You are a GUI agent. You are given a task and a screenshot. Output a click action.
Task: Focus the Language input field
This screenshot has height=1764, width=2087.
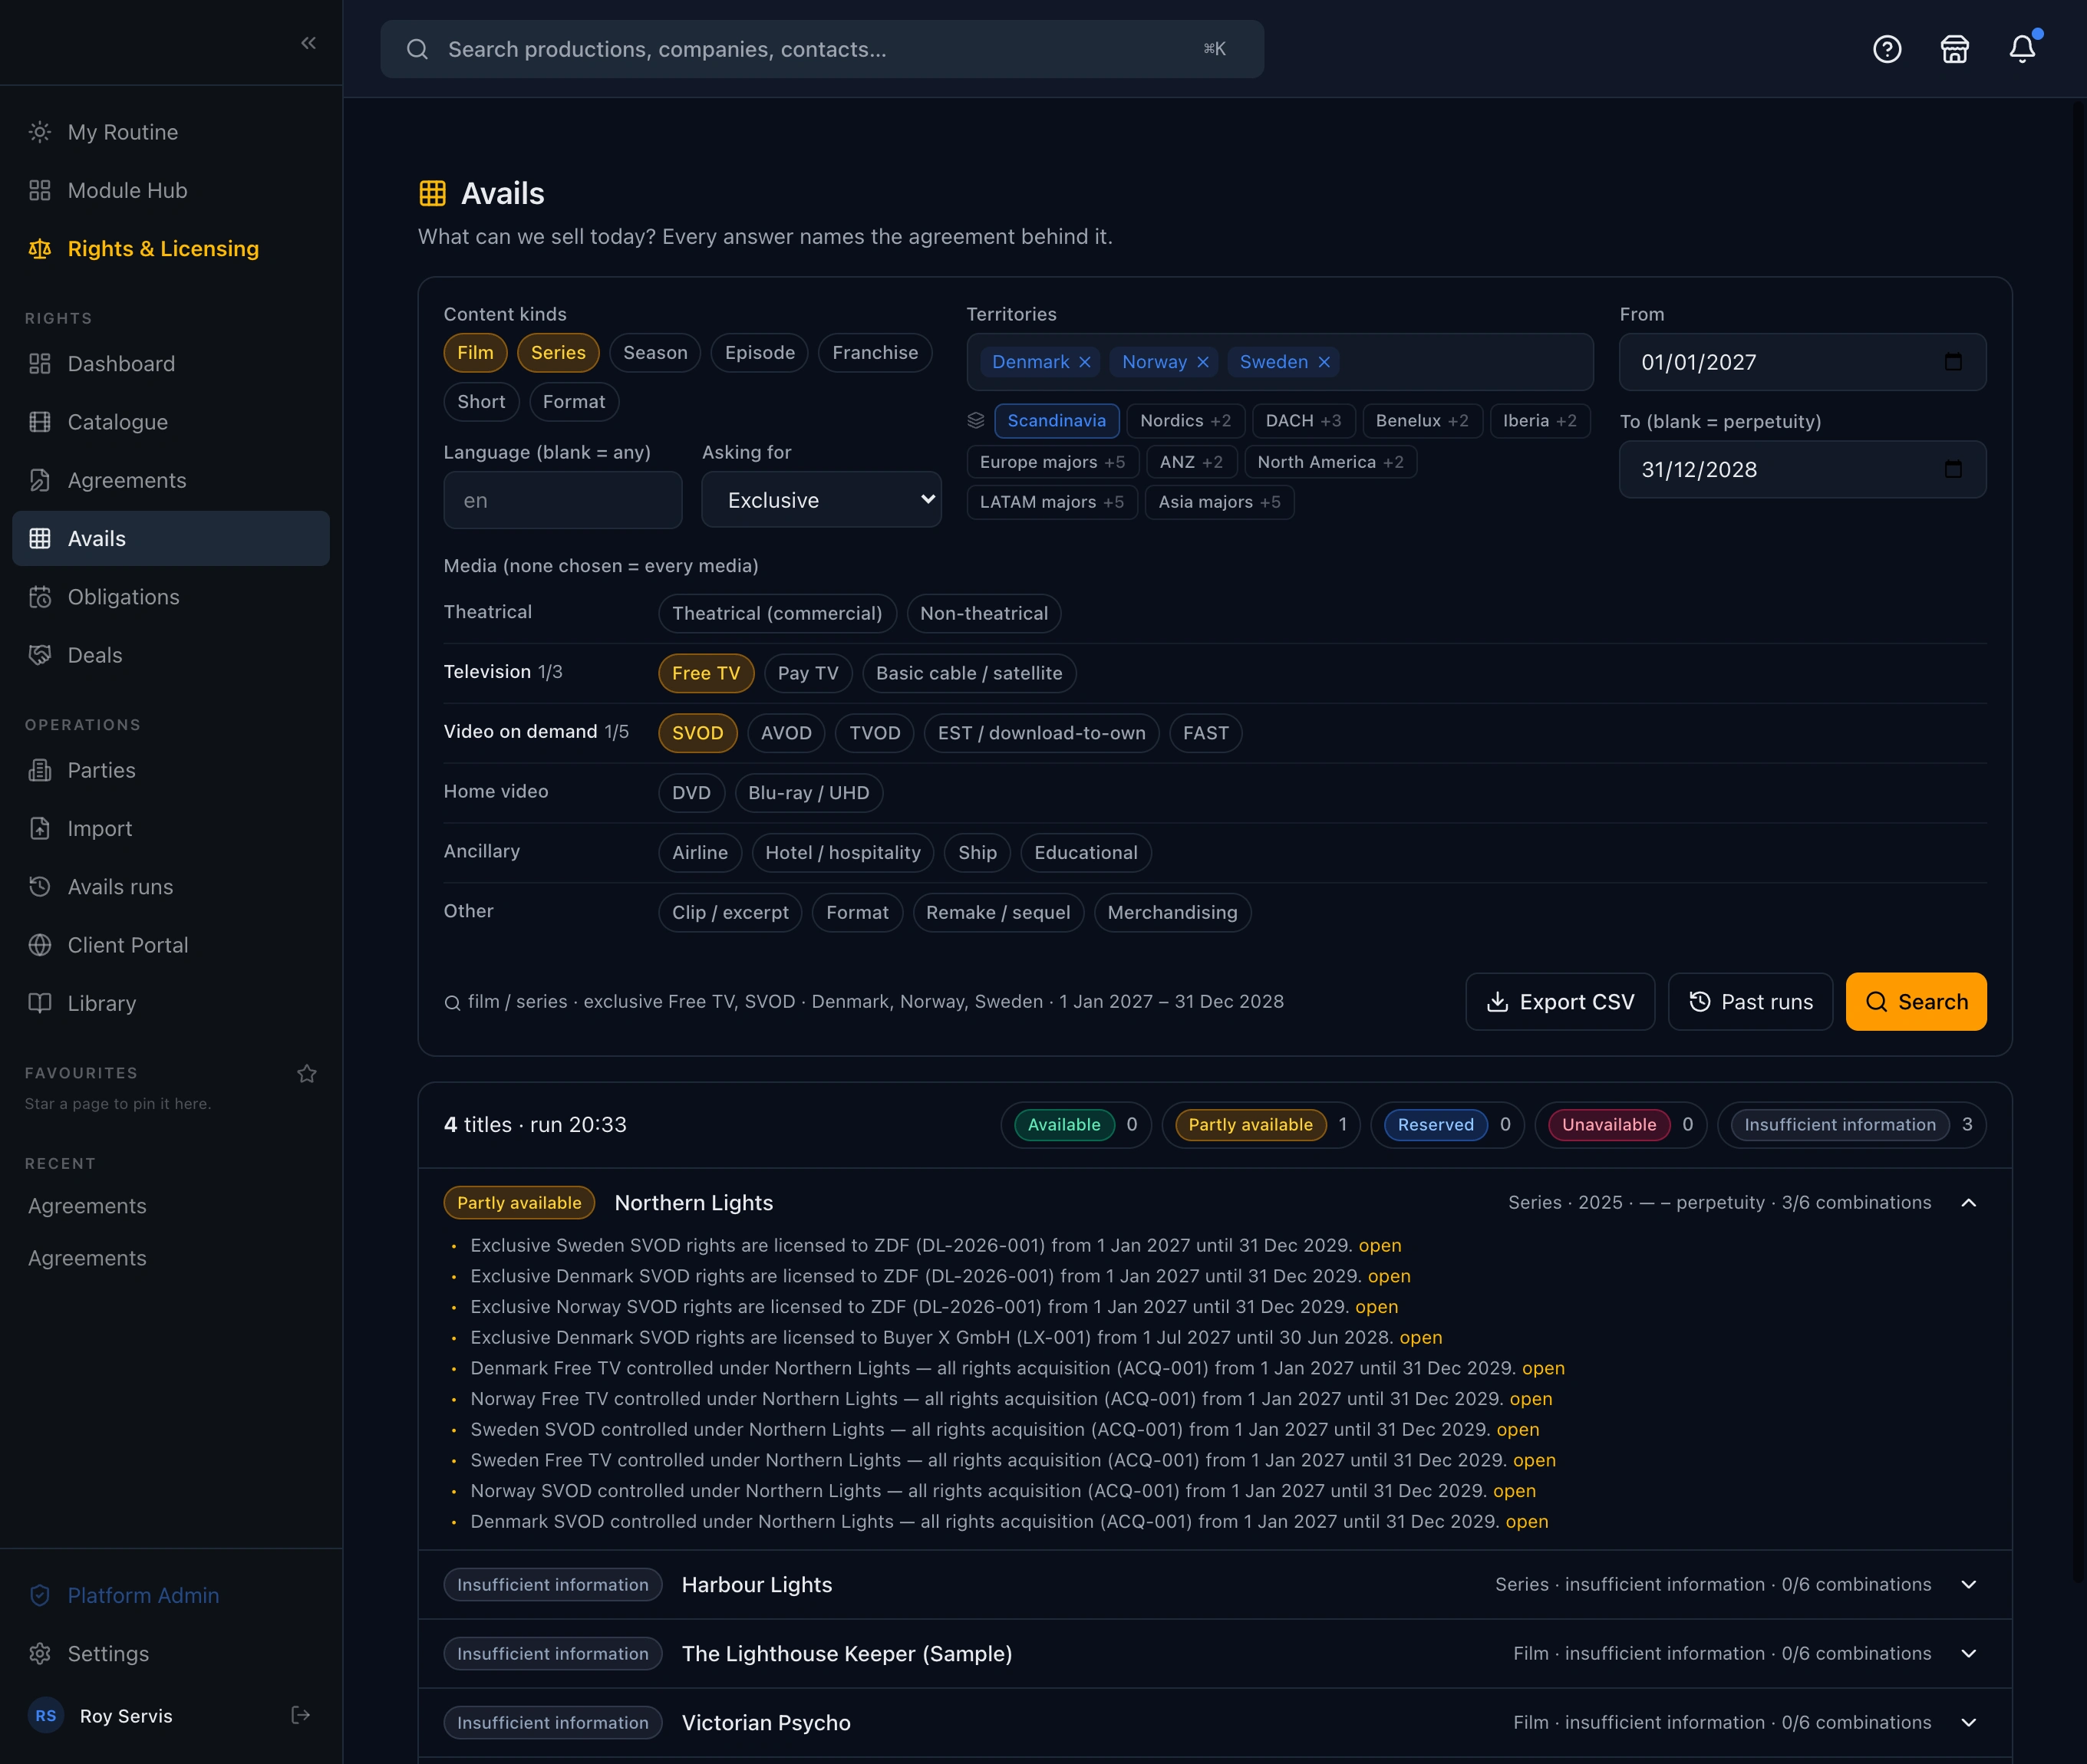pos(562,500)
